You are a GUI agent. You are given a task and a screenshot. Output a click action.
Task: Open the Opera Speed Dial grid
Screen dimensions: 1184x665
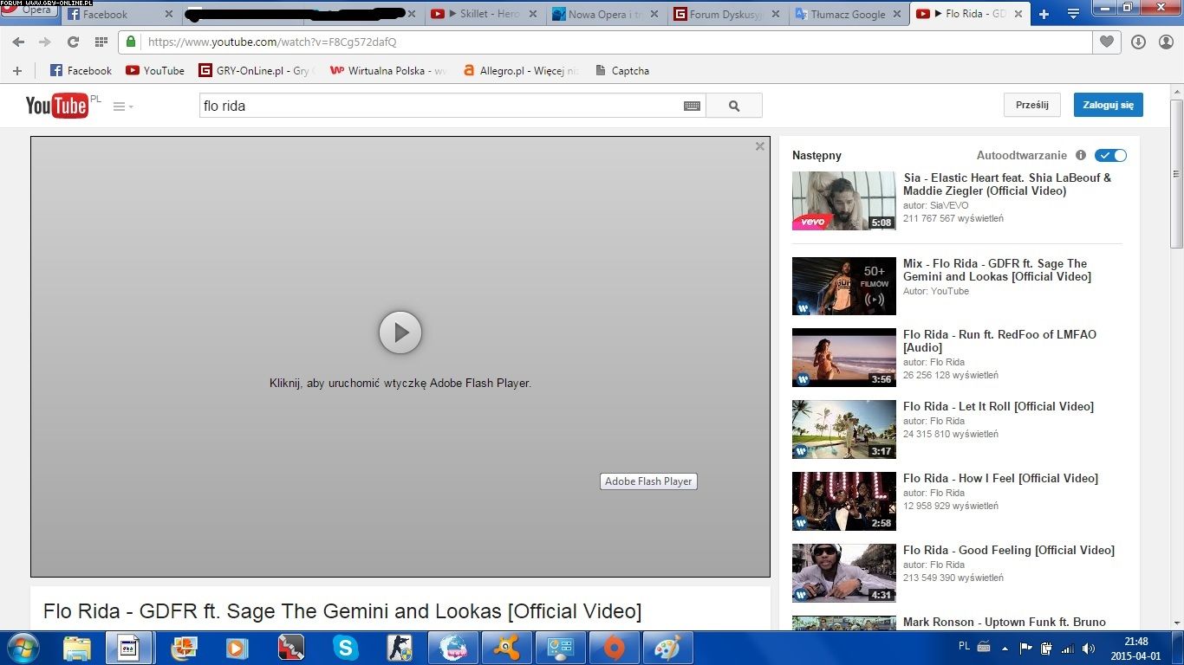[x=101, y=42]
